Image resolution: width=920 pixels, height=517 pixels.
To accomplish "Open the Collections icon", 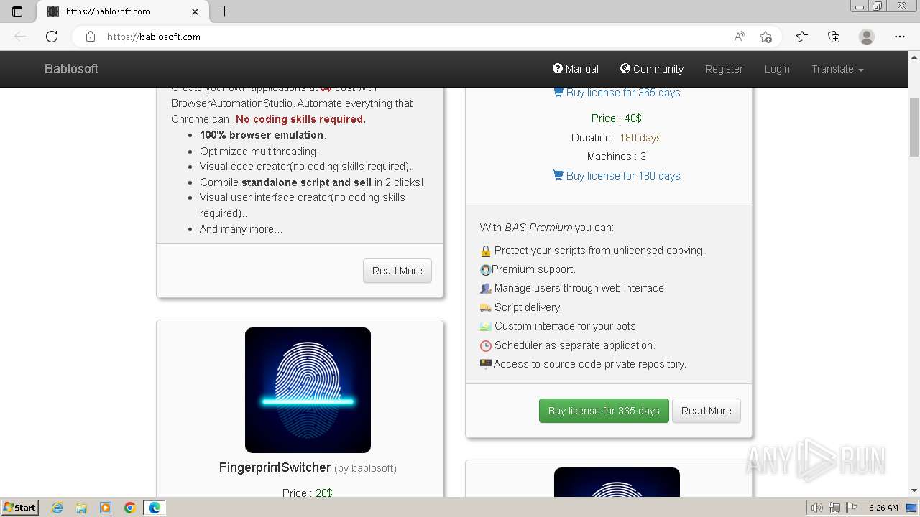I will tap(834, 37).
